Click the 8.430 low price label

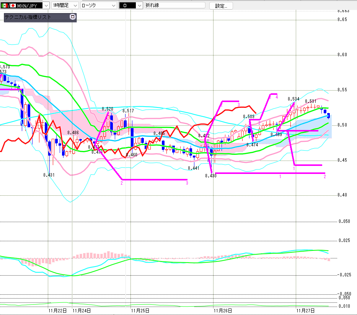click(x=210, y=175)
